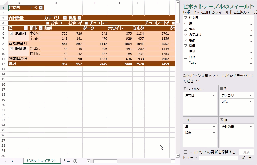Screen dimensions: 257x165
Task: Collapse the チョコレー category group
Action: tap(86, 23)
